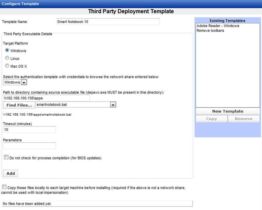Screen dimensions: 262x210
Task: Click the 'No files have been added' box
Action: tap(97, 204)
